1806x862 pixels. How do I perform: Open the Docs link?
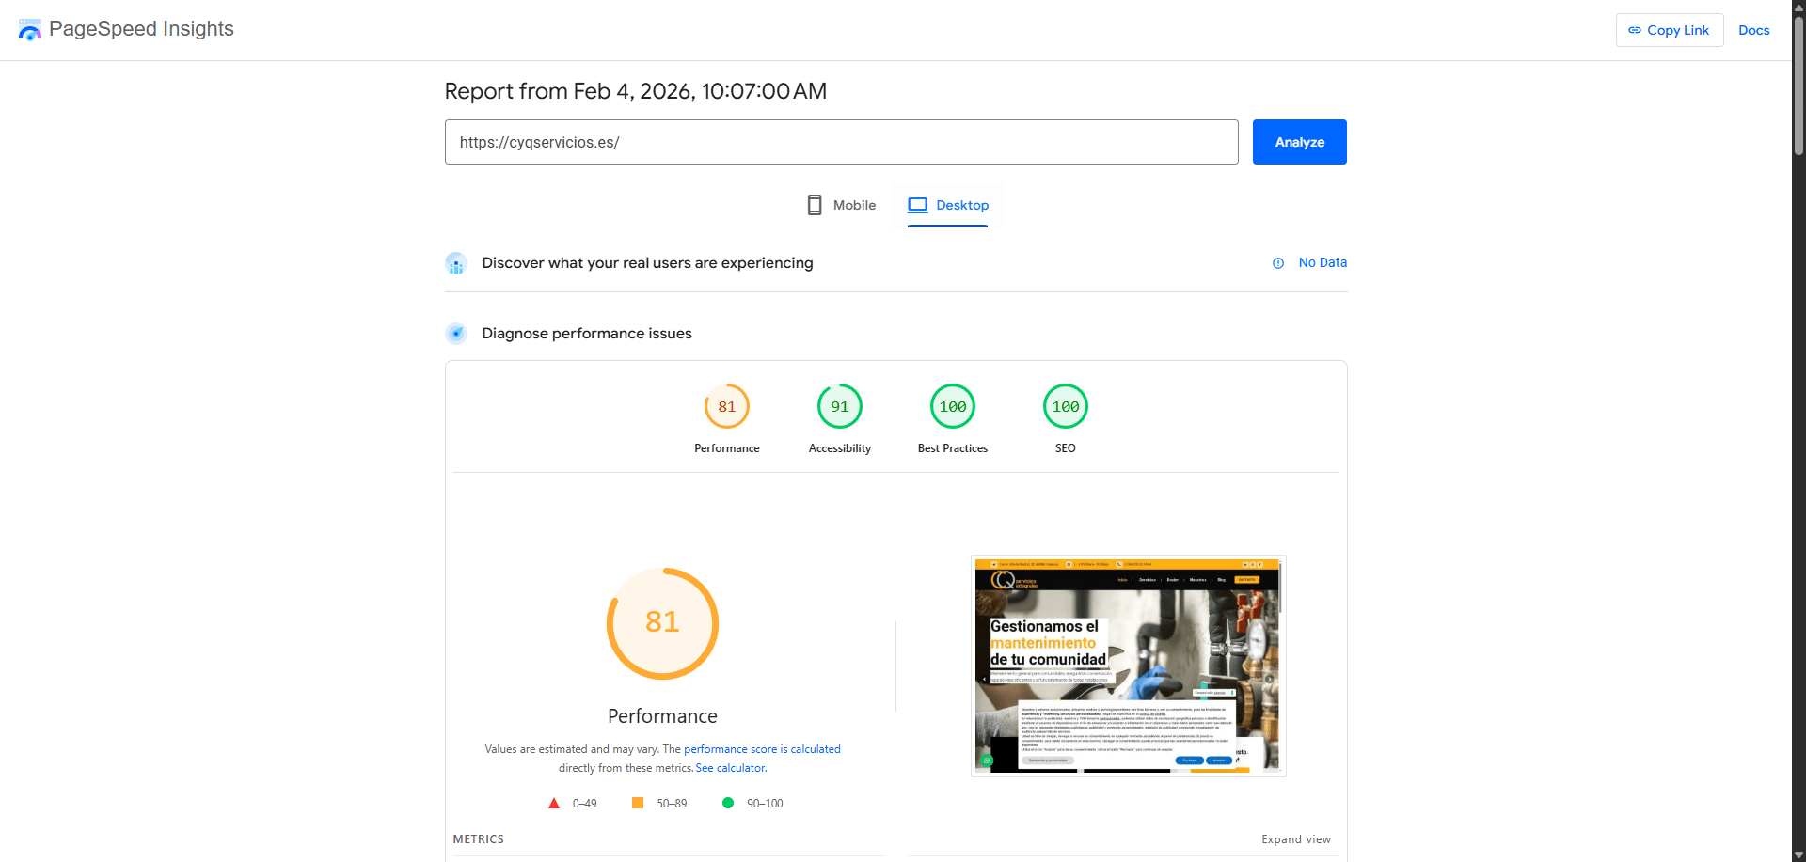[1753, 30]
